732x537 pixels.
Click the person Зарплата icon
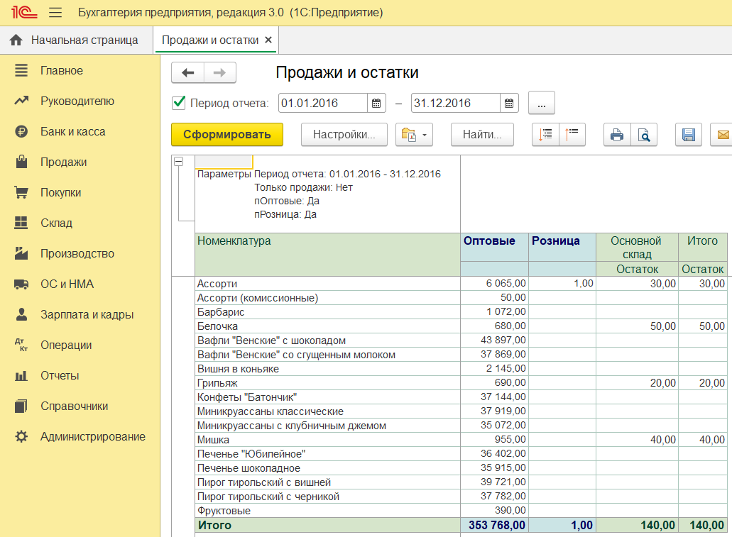[21, 314]
